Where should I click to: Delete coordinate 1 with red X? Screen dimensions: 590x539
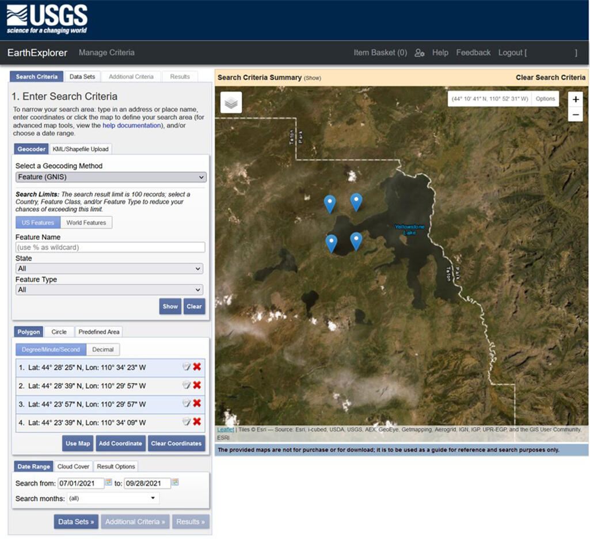[197, 367]
